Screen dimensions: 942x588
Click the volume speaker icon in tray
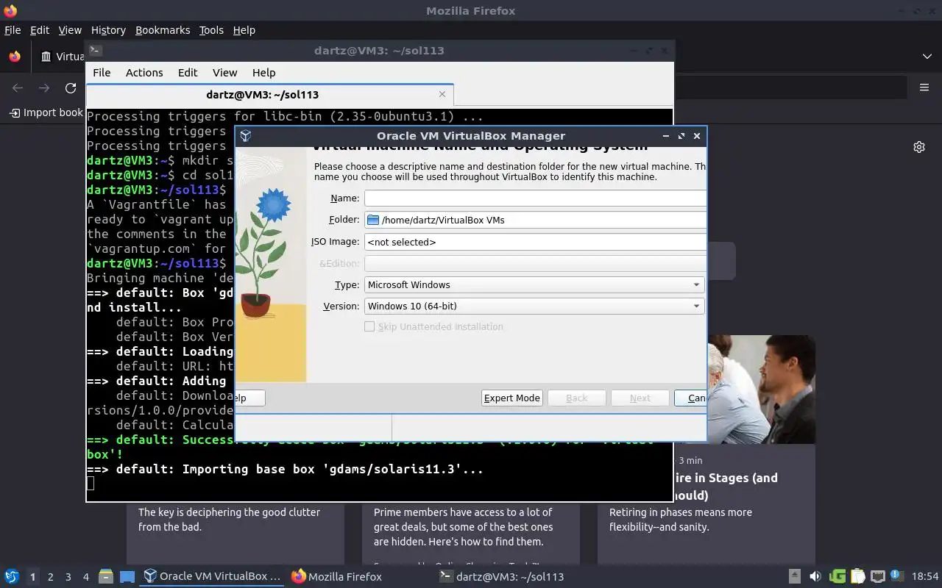click(815, 576)
